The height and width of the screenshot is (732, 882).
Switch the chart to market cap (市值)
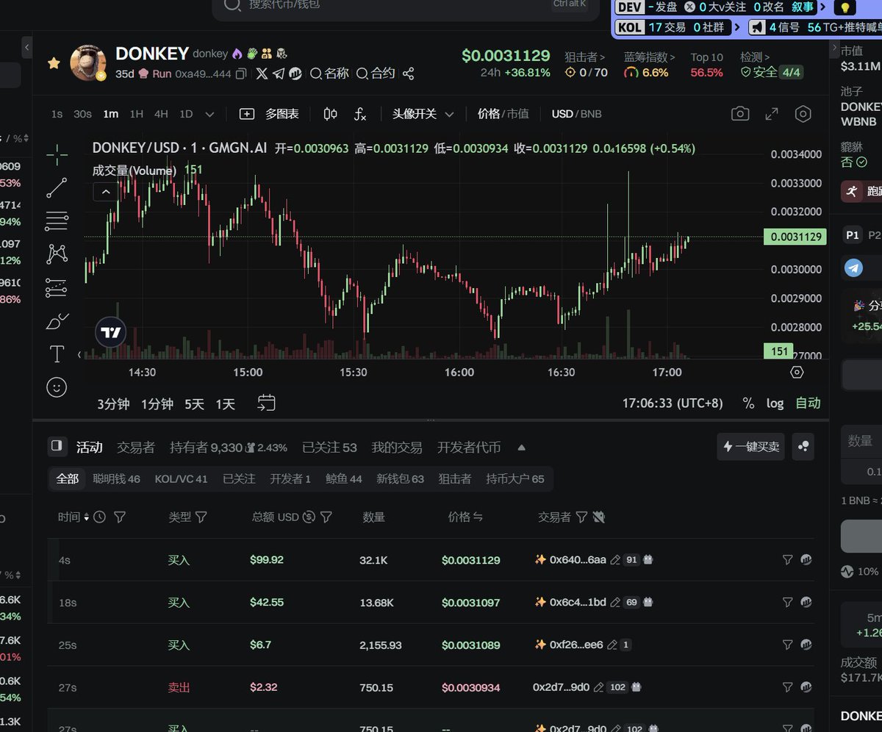pos(517,114)
